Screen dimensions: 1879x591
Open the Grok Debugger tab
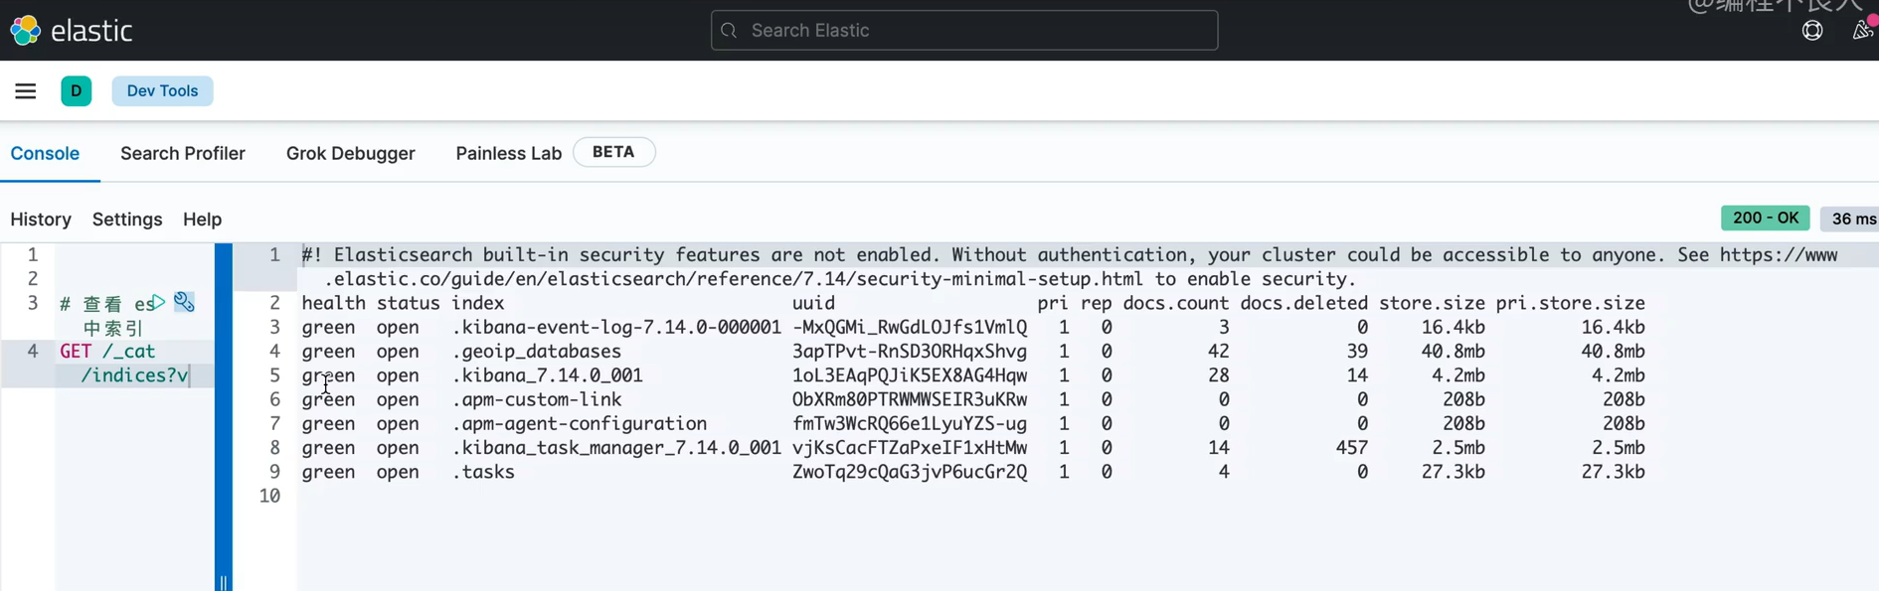point(351,154)
